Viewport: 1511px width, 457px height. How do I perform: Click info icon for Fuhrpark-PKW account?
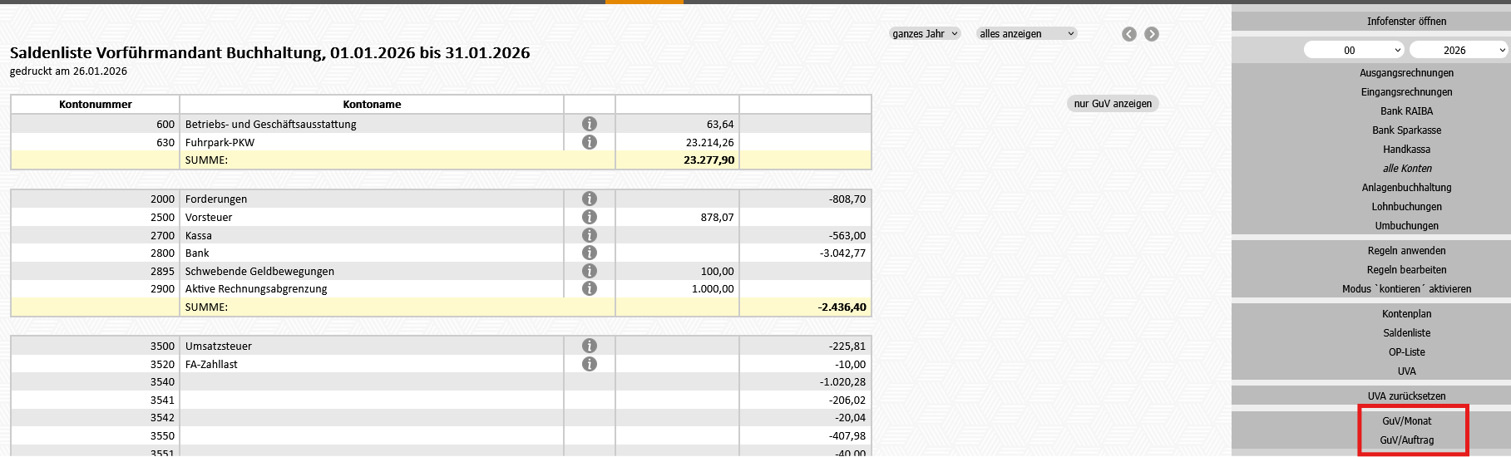(x=590, y=142)
